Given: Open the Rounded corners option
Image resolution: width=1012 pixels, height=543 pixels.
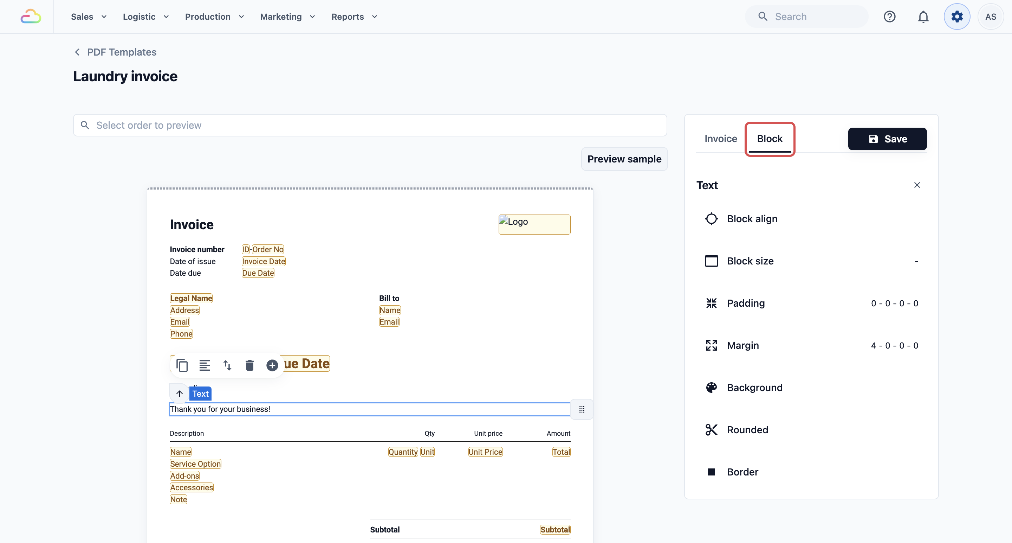Looking at the screenshot, I should coord(811,430).
